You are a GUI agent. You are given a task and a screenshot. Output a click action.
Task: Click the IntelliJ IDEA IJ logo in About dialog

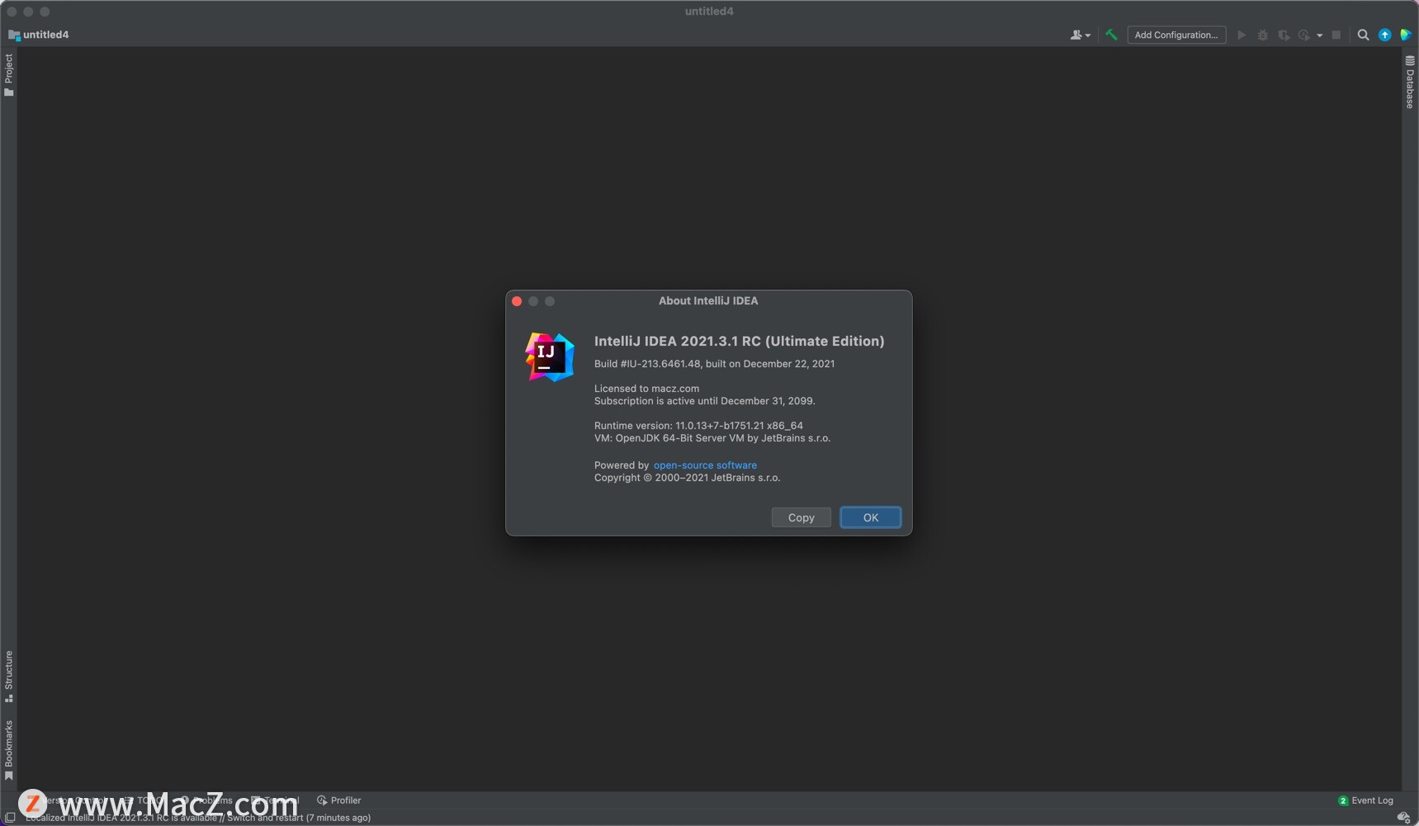[550, 356]
